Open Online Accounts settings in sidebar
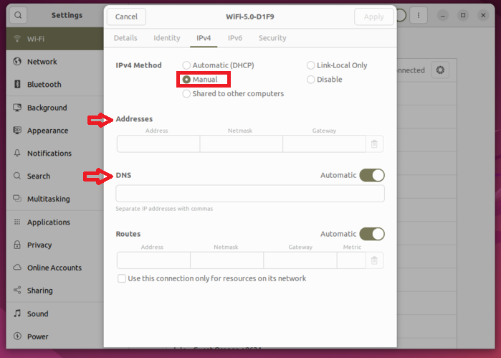 click(54, 268)
